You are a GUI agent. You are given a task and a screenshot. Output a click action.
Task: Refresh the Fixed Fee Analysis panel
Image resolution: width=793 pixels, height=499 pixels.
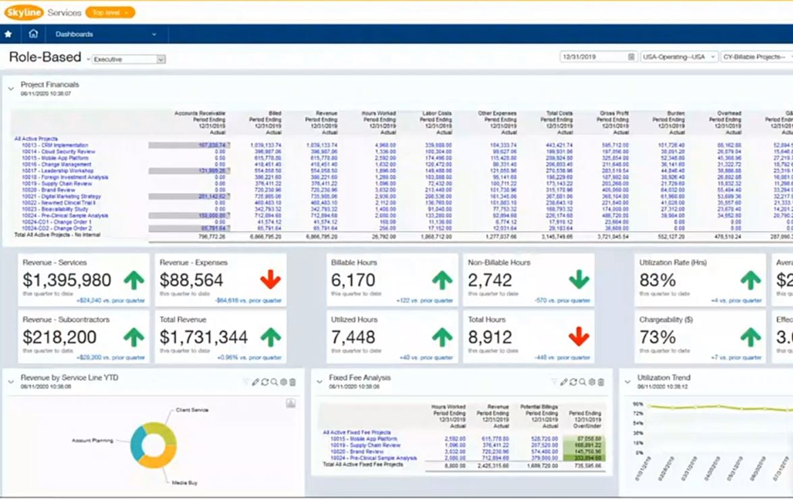click(573, 382)
